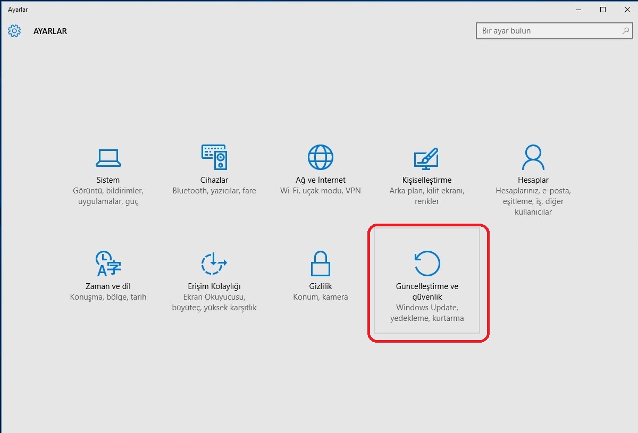Click "Arka plan, kilit ekranı, renkler" description

[427, 196]
